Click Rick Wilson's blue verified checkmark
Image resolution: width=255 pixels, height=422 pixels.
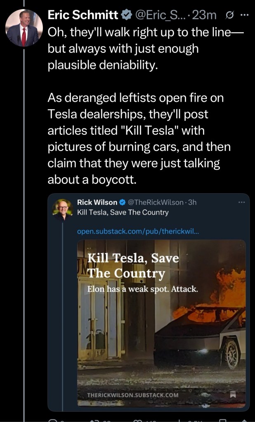click(x=123, y=202)
